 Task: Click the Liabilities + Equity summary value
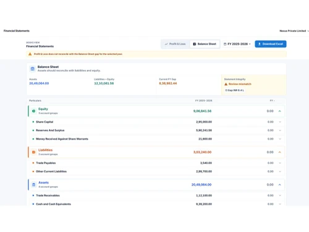pos(104,84)
